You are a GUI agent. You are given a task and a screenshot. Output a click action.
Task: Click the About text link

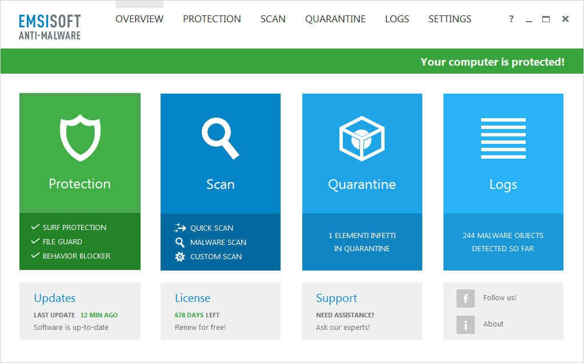pyautogui.click(x=494, y=324)
